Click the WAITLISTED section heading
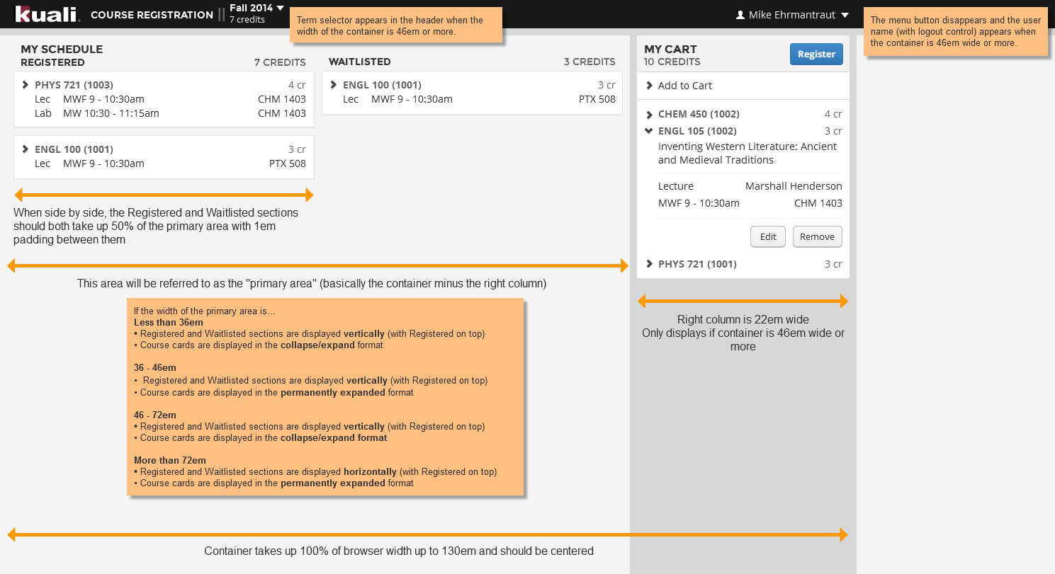Viewport: 1055px width, 574px height. [x=360, y=62]
